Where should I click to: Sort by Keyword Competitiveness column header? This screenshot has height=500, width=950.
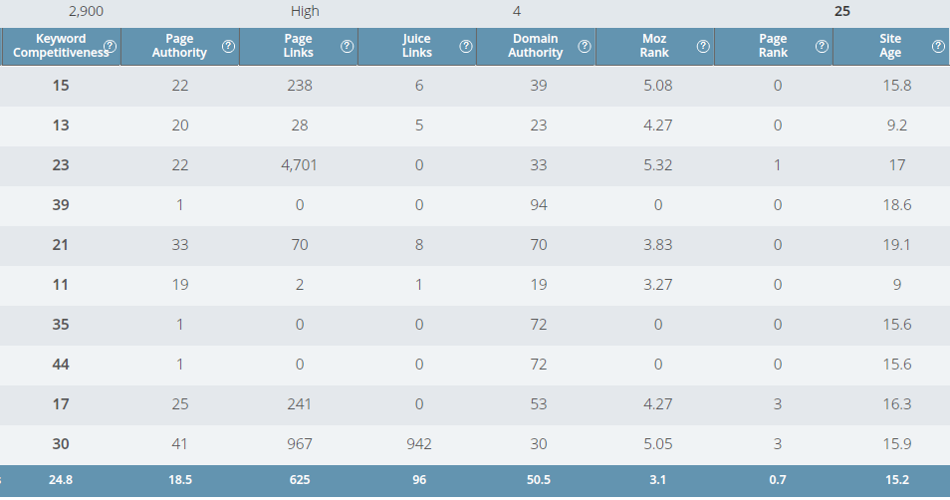[x=61, y=46]
